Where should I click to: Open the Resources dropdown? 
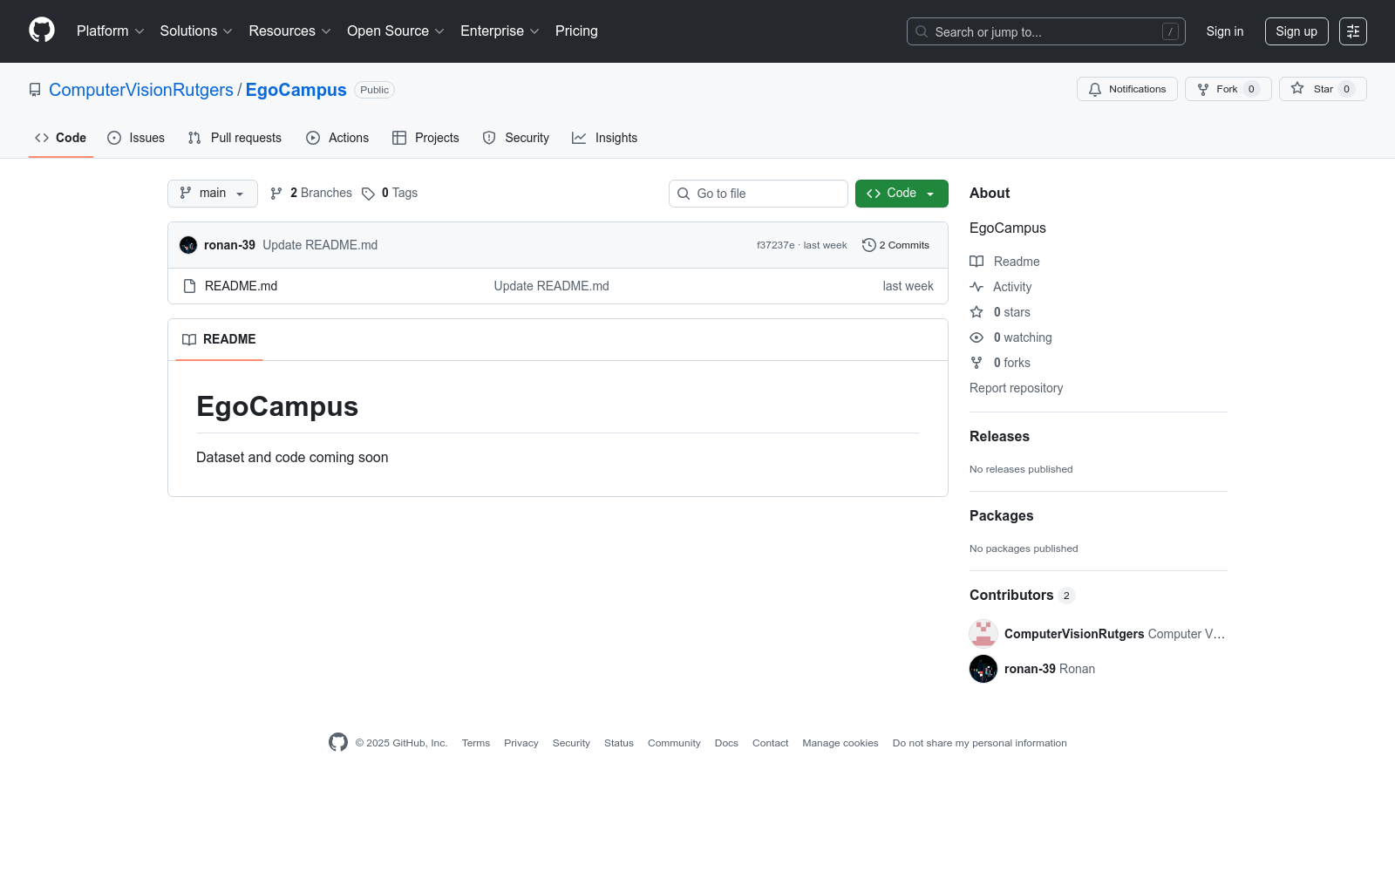click(x=289, y=31)
